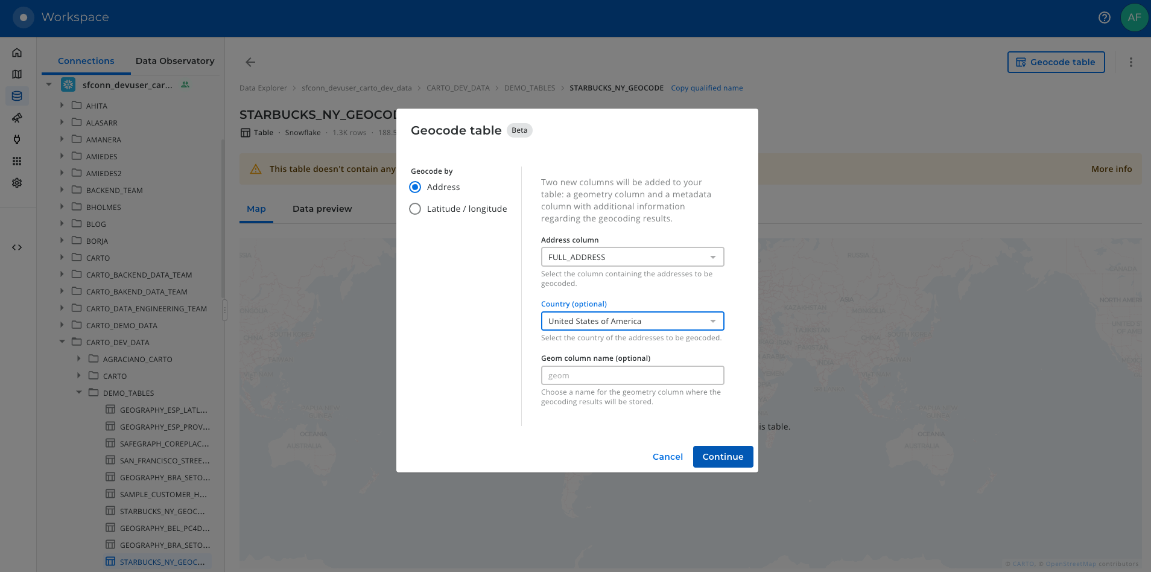
Task: Open the Maps icon in sidebar
Action: 17,74
